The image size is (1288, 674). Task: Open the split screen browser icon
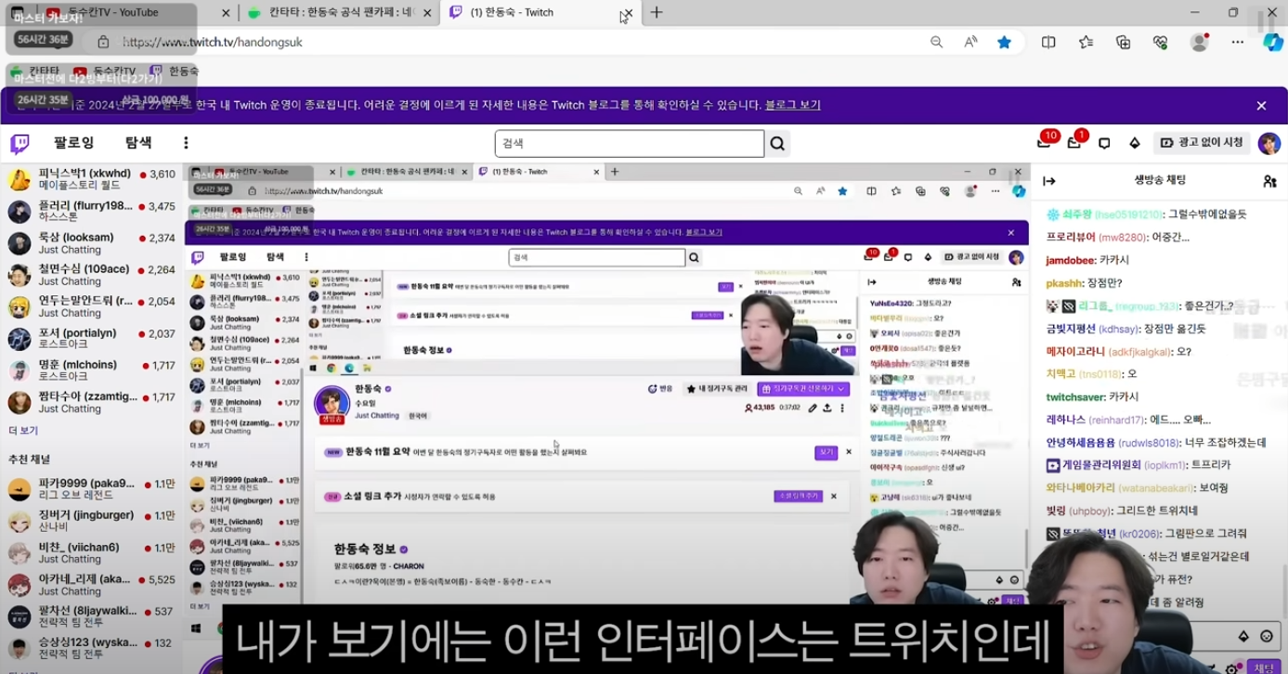tap(1048, 42)
